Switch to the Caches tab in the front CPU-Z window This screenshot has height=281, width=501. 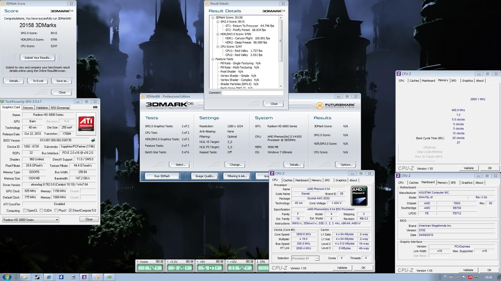click(288, 180)
